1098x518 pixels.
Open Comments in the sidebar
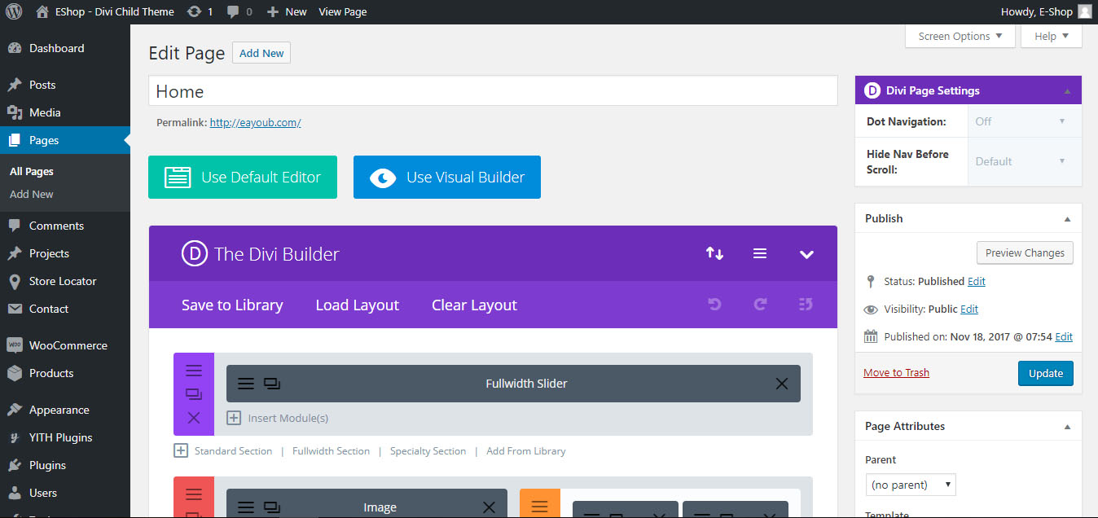pos(65,226)
